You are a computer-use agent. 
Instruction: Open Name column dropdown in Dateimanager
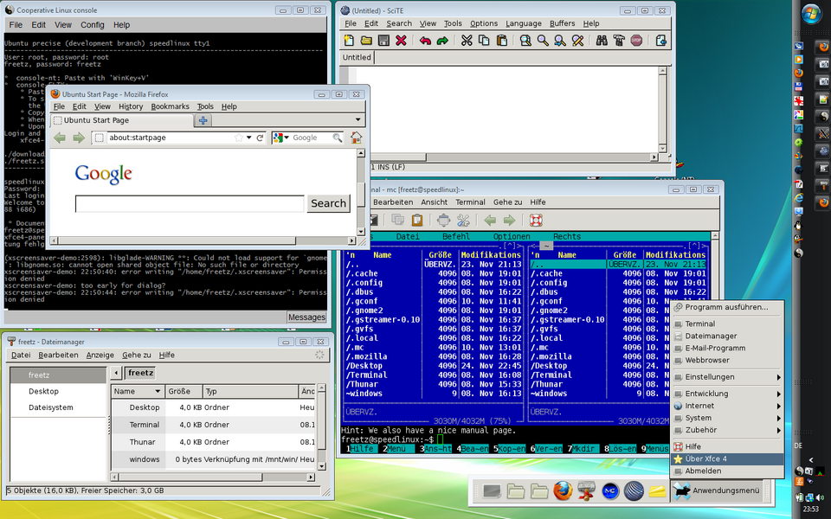coord(158,391)
